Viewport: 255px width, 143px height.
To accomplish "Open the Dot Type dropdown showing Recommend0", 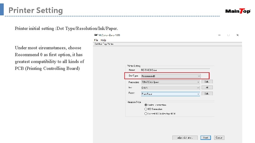I will pyautogui.click(x=171, y=76).
